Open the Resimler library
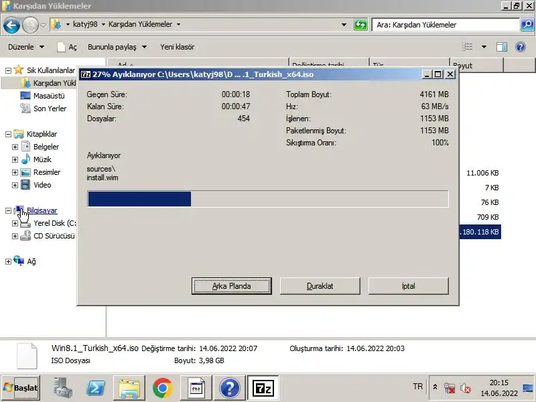Viewport: 536px width, 402px height. [x=47, y=172]
